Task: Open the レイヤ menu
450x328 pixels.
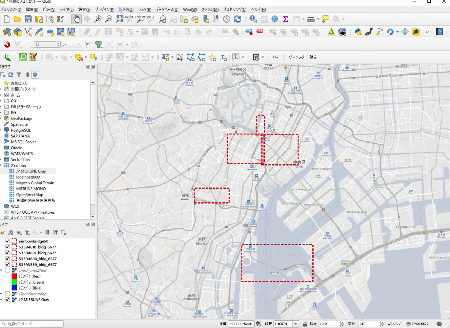Action: tap(67, 9)
